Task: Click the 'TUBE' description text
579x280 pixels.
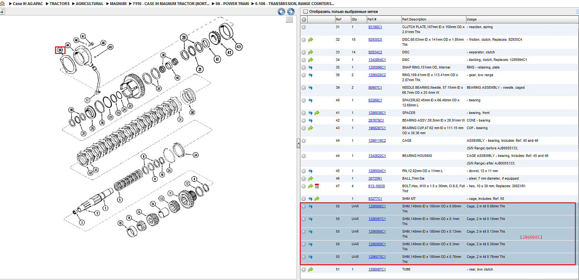Action: [x=406, y=269]
